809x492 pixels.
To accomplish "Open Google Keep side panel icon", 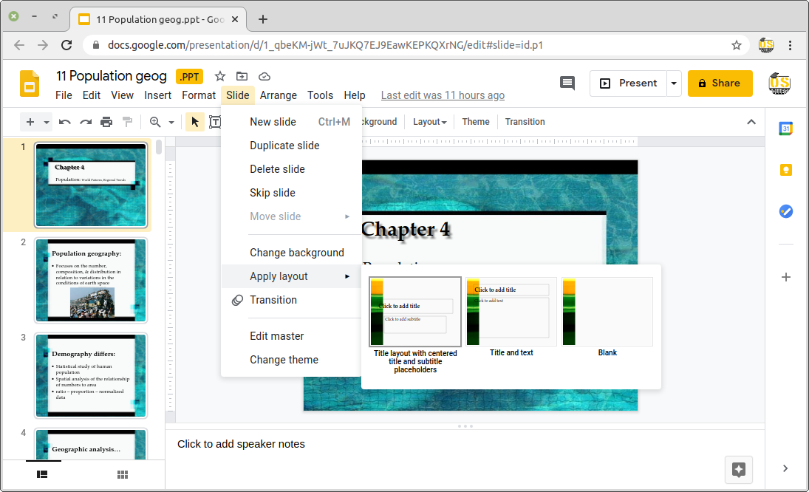I will pos(786,170).
